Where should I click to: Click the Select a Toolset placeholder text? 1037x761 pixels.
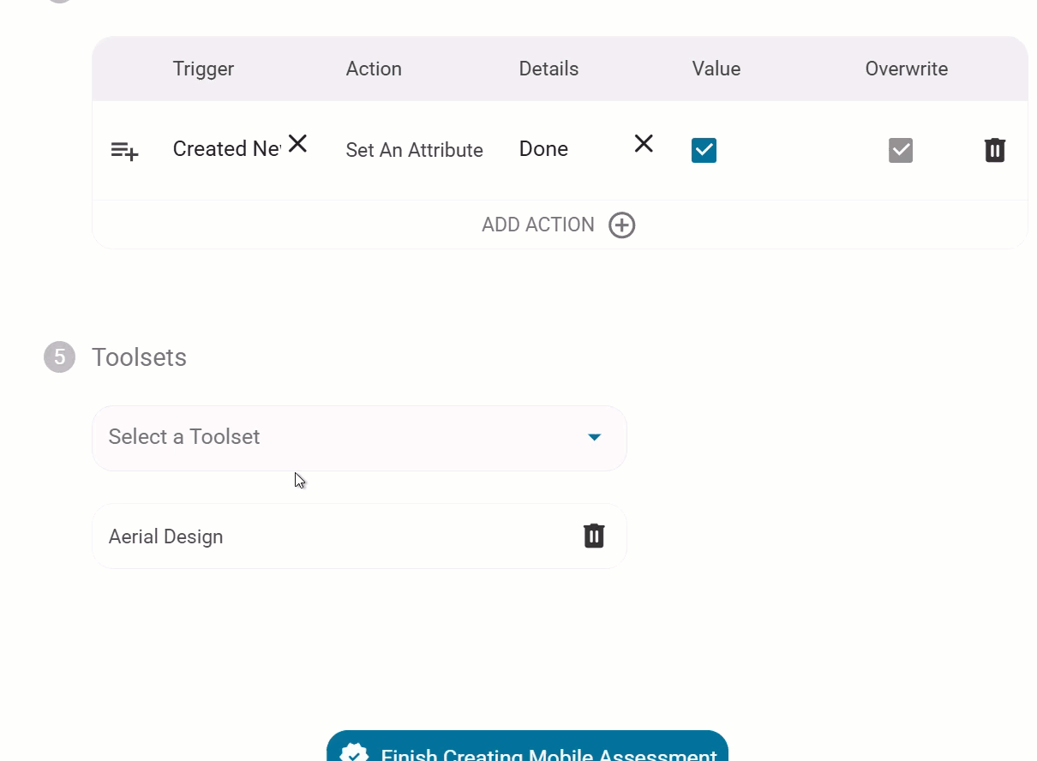tap(184, 437)
